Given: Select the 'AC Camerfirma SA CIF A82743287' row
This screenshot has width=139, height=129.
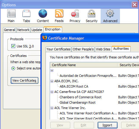Looking at the screenshot, I should (x=79, y=92).
